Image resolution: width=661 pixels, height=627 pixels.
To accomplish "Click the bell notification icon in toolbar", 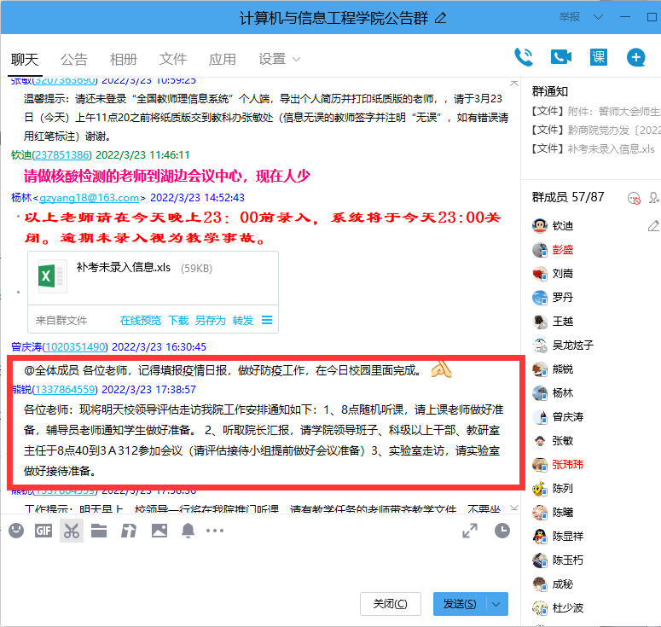I will pos(188,531).
